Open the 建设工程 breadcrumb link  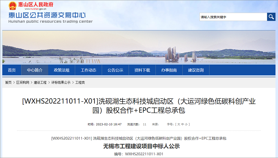pos(40,83)
